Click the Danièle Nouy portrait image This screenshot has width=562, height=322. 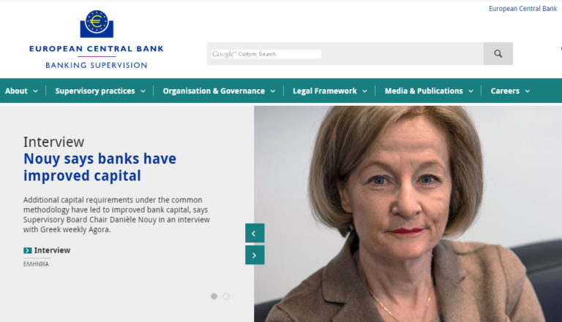pos(408,214)
